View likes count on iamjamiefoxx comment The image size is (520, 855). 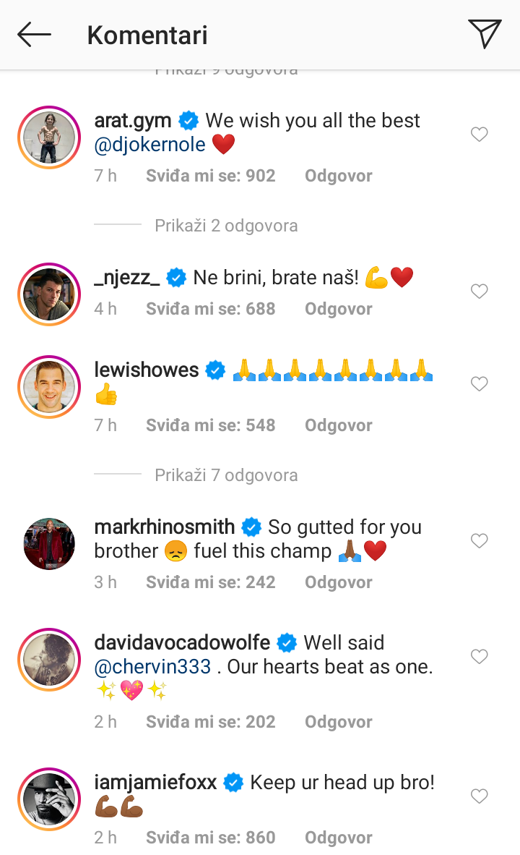pos(210,838)
